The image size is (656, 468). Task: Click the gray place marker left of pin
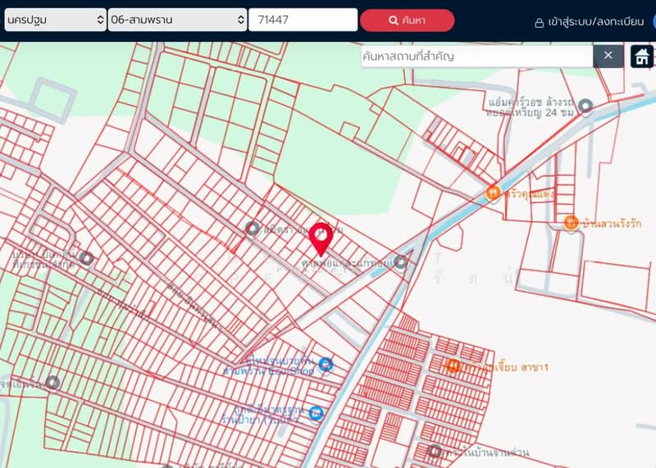coord(253,229)
